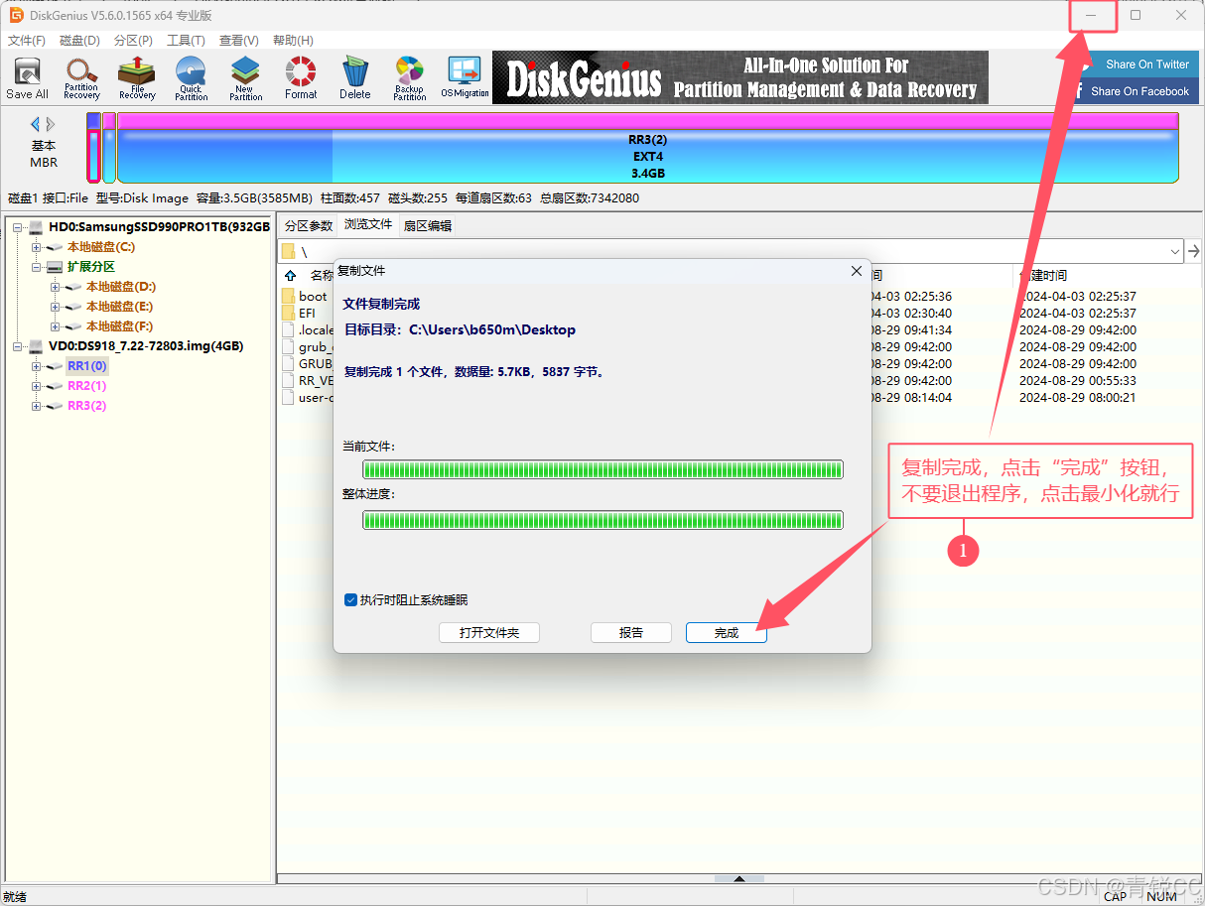Click the boot folder icon
Viewport: 1205px width, 906px height.
[x=288, y=296]
